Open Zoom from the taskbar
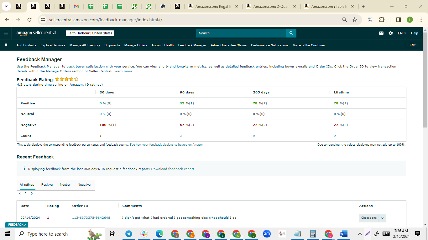This screenshot has width=428, height=240. (267, 234)
